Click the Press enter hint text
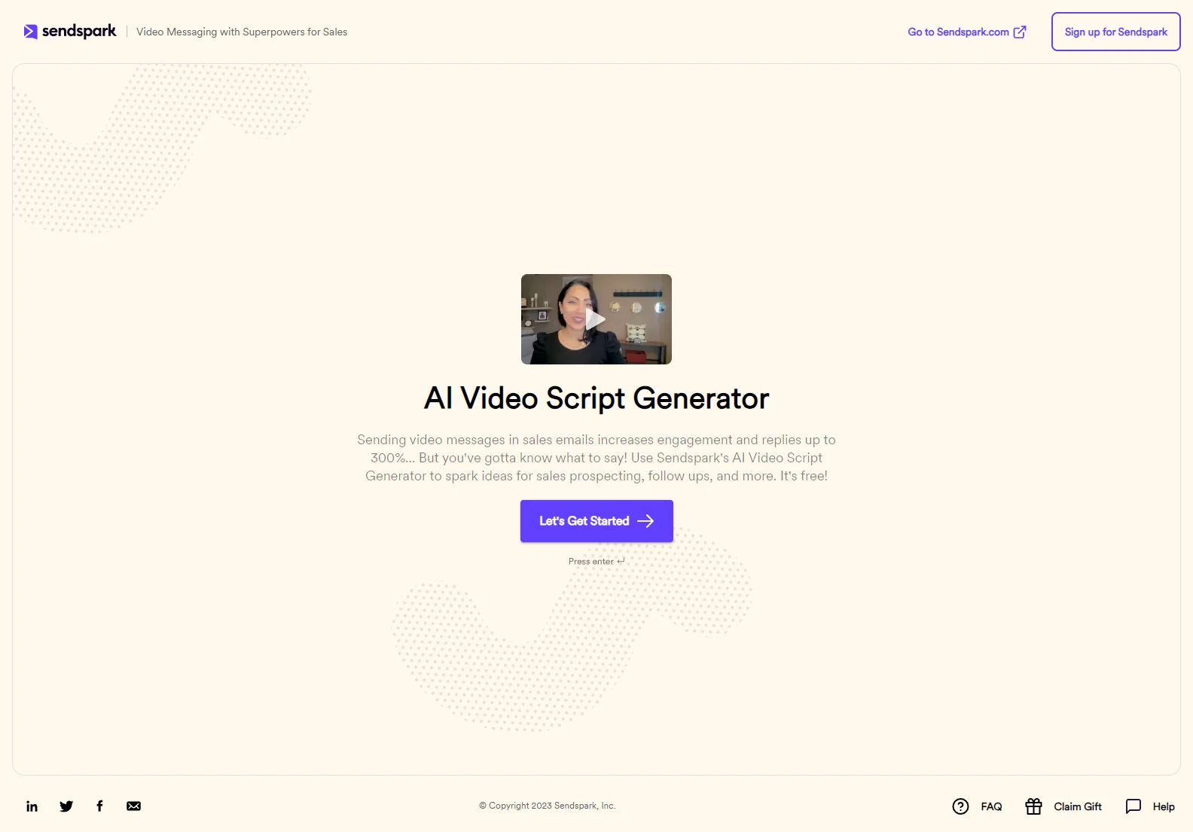 pos(596,562)
